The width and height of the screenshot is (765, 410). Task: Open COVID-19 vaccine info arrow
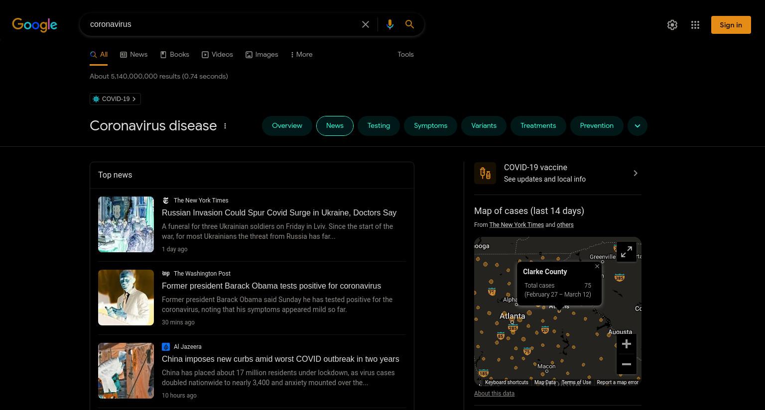[x=636, y=173]
